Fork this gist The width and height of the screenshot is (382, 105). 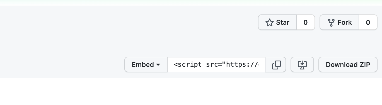click(x=339, y=22)
